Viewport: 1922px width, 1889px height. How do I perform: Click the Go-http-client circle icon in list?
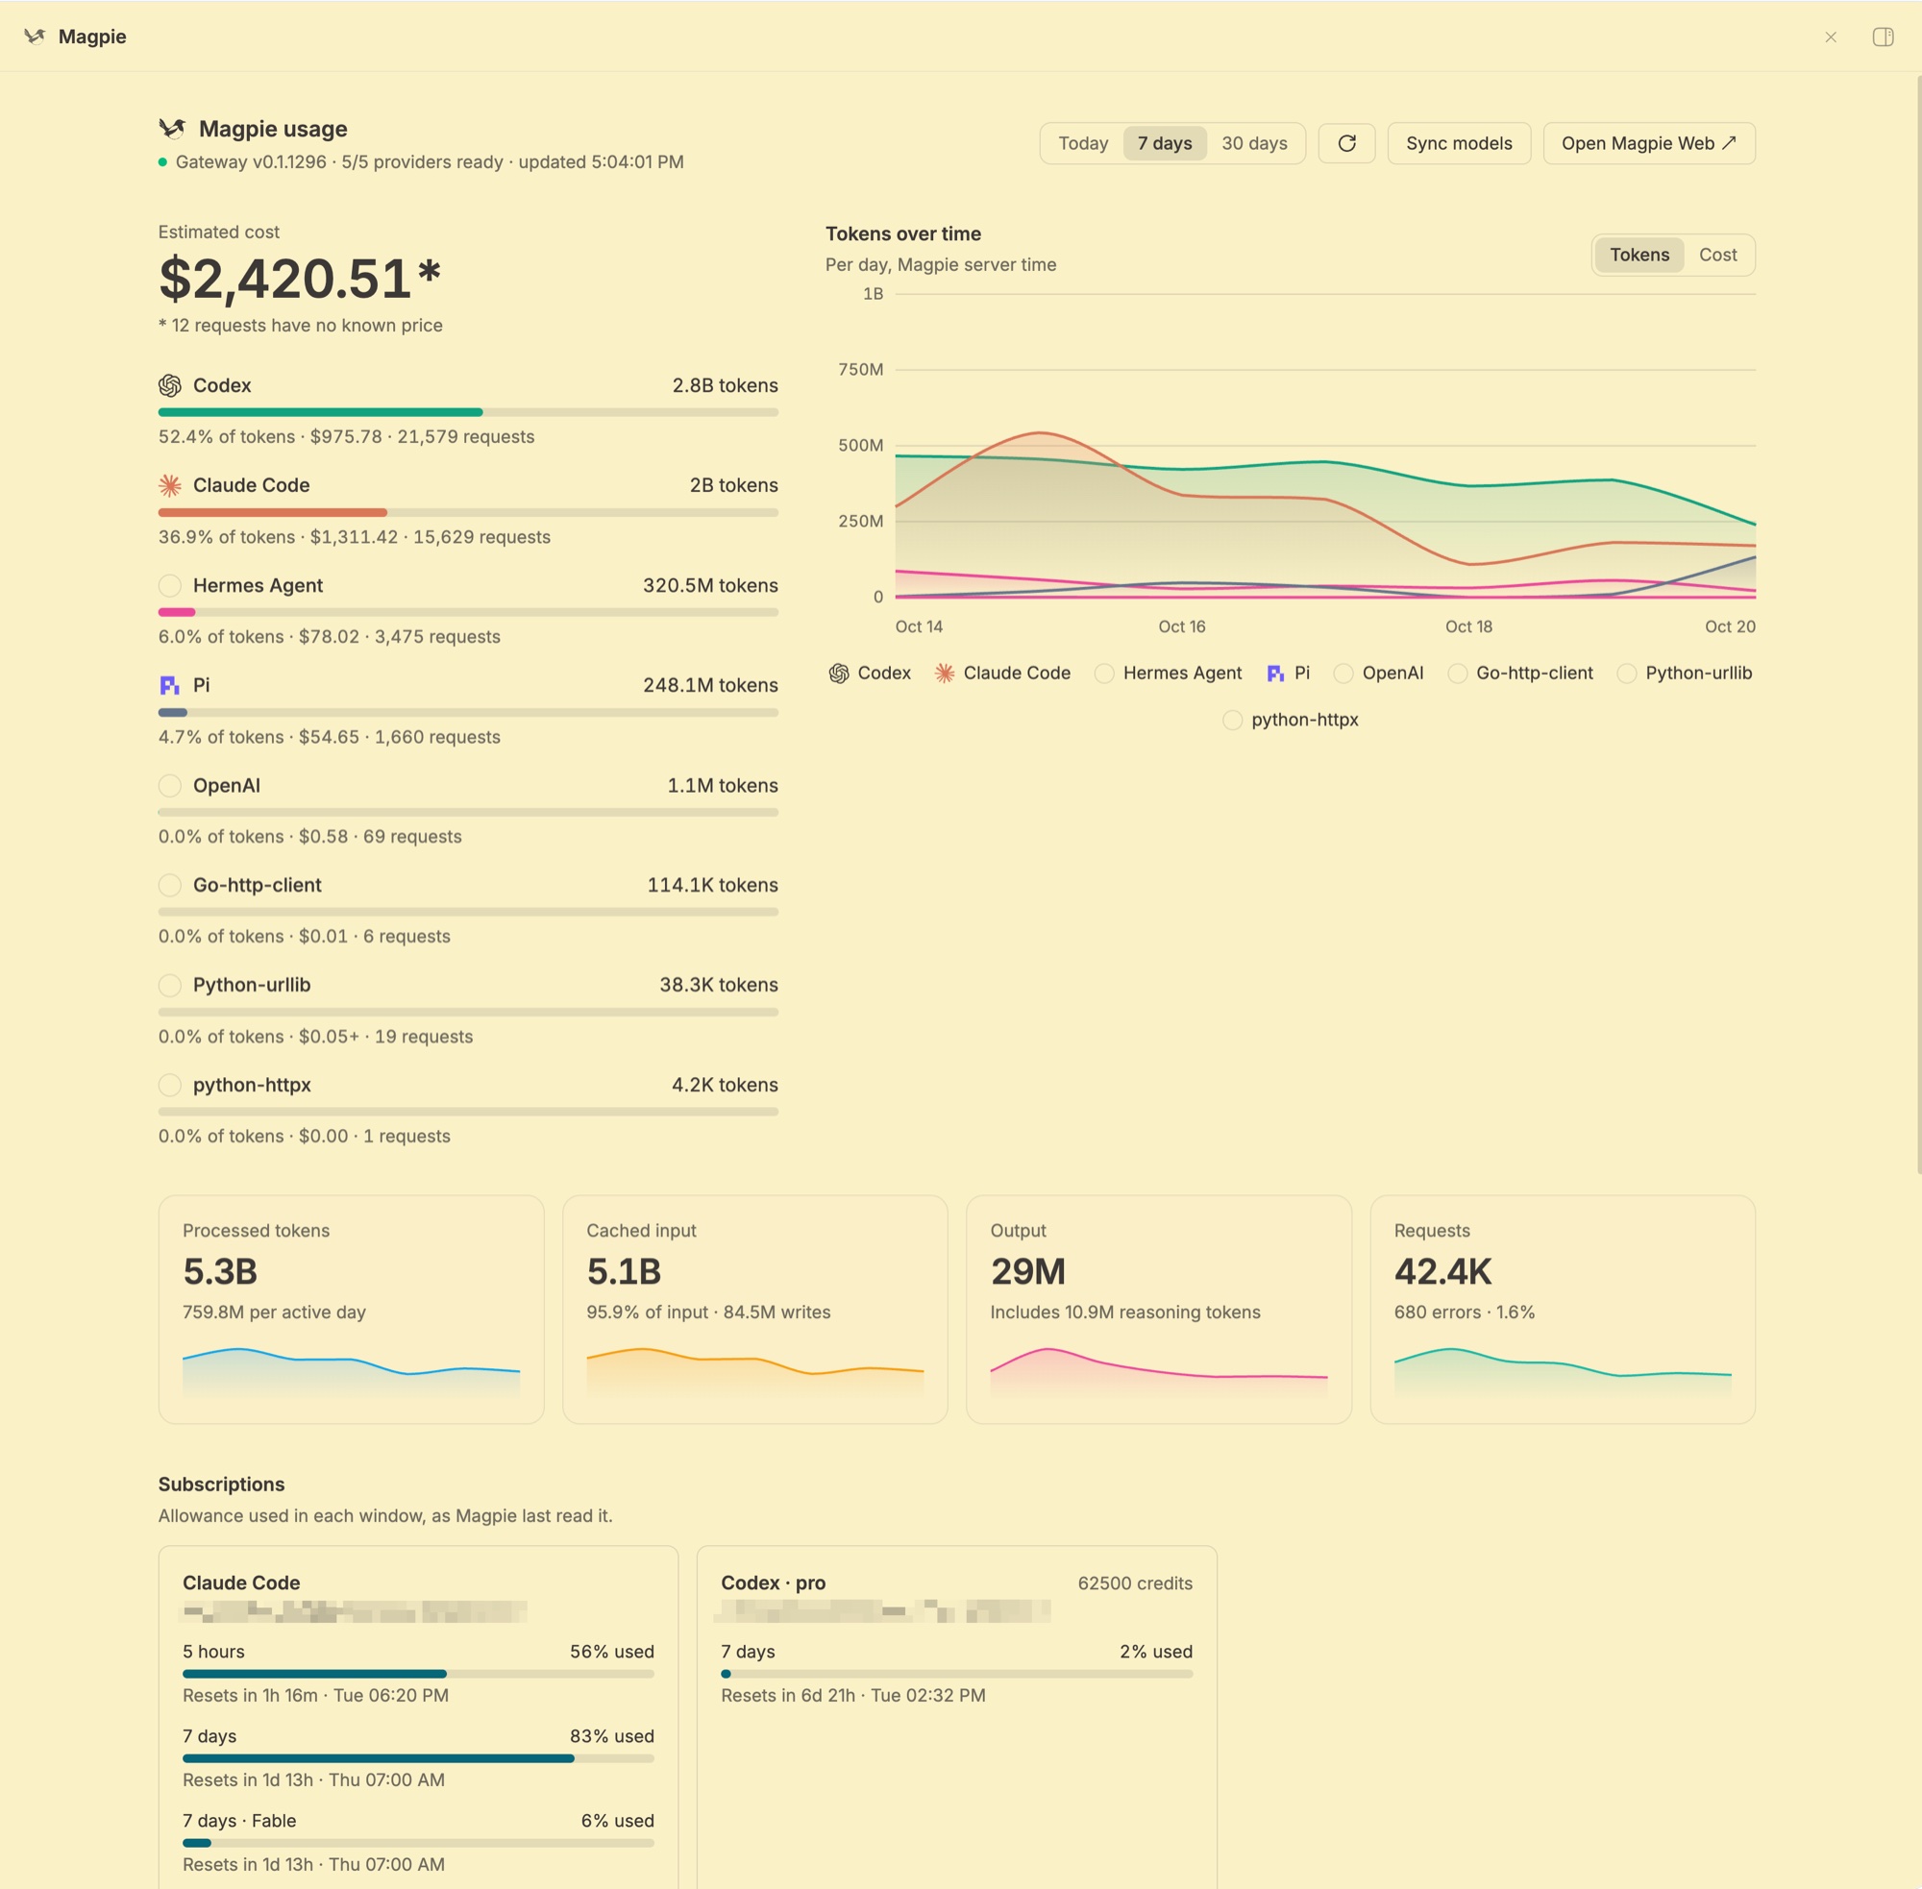pyautogui.click(x=170, y=885)
